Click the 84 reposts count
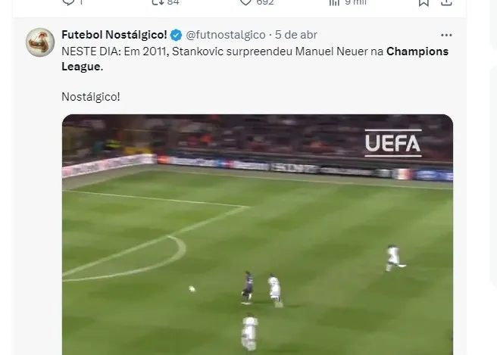The width and height of the screenshot is (497, 355). click(x=173, y=2)
